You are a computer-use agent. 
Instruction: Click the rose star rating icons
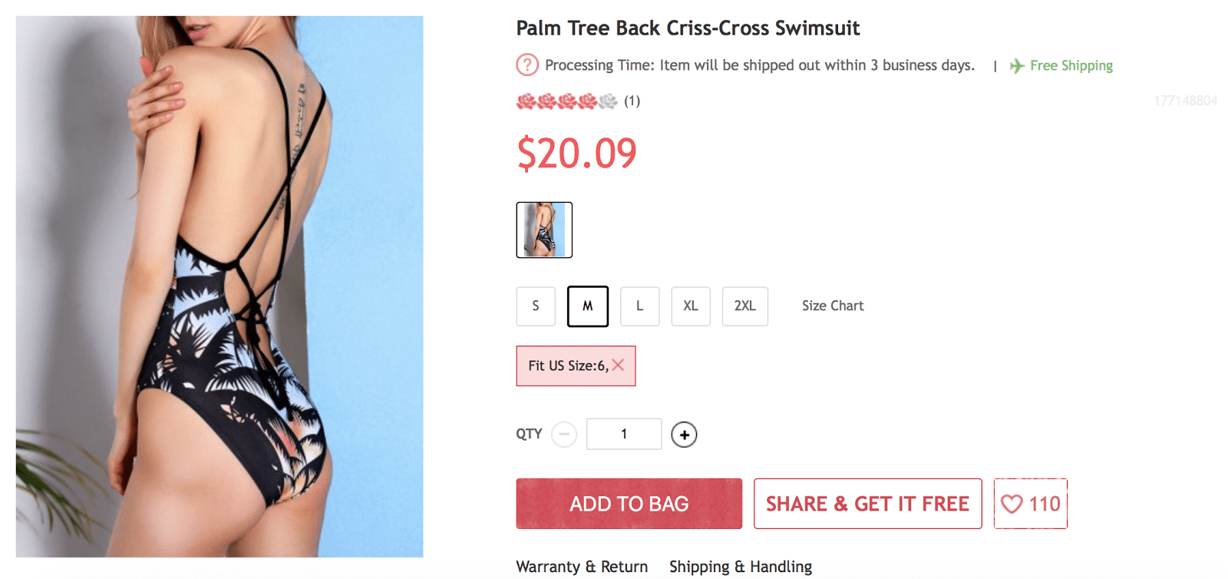(566, 101)
